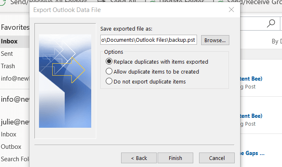This screenshot has height=167, width=282.
Task: Open the Trash folder
Action: tap(8, 66)
